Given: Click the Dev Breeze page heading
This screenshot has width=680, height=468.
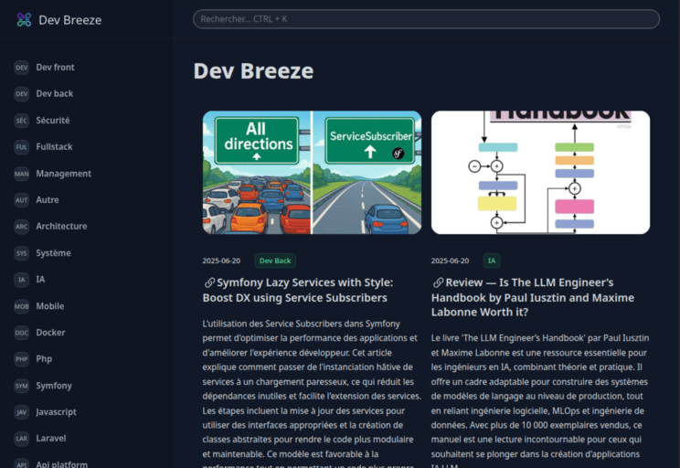Looking at the screenshot, I should pos(253,71).
